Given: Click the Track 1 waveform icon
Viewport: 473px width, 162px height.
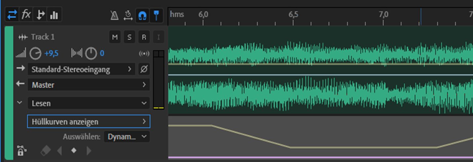Looking at the screenshot, I should [x=23, y=37].
